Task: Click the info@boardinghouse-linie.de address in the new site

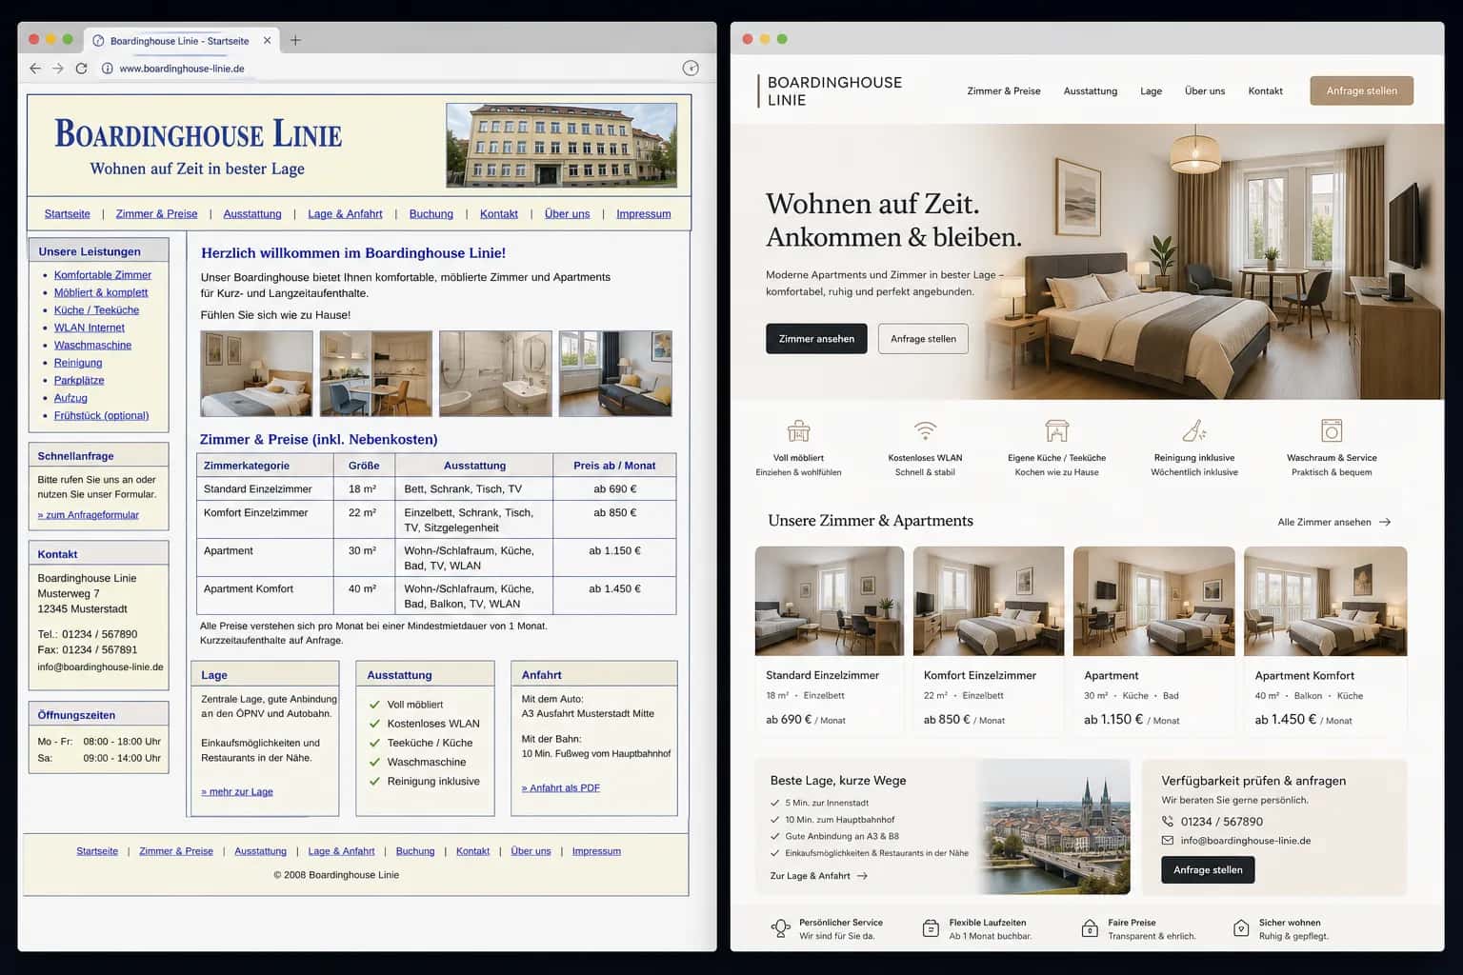Action: (x=1246, y=841)
